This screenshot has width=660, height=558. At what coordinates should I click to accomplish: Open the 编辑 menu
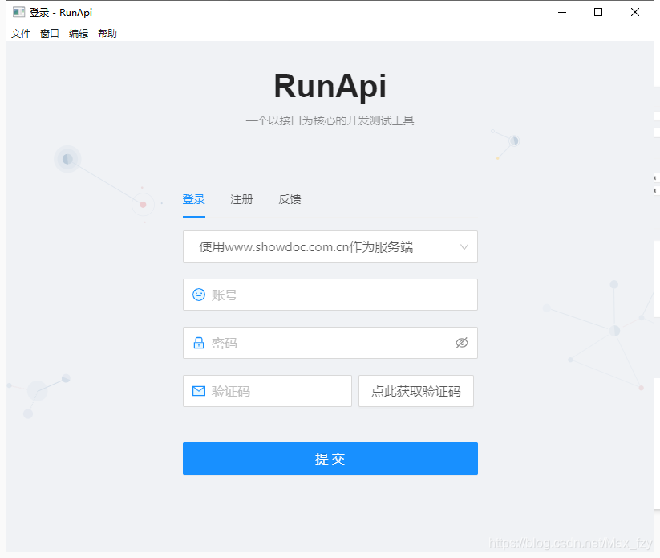(78, 33)
